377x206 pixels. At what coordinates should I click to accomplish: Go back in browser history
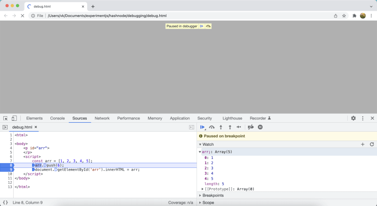click(x=6, y=16)
